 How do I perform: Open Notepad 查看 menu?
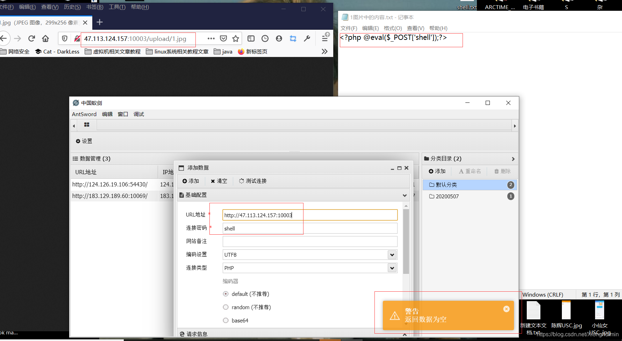pos(415,28)
